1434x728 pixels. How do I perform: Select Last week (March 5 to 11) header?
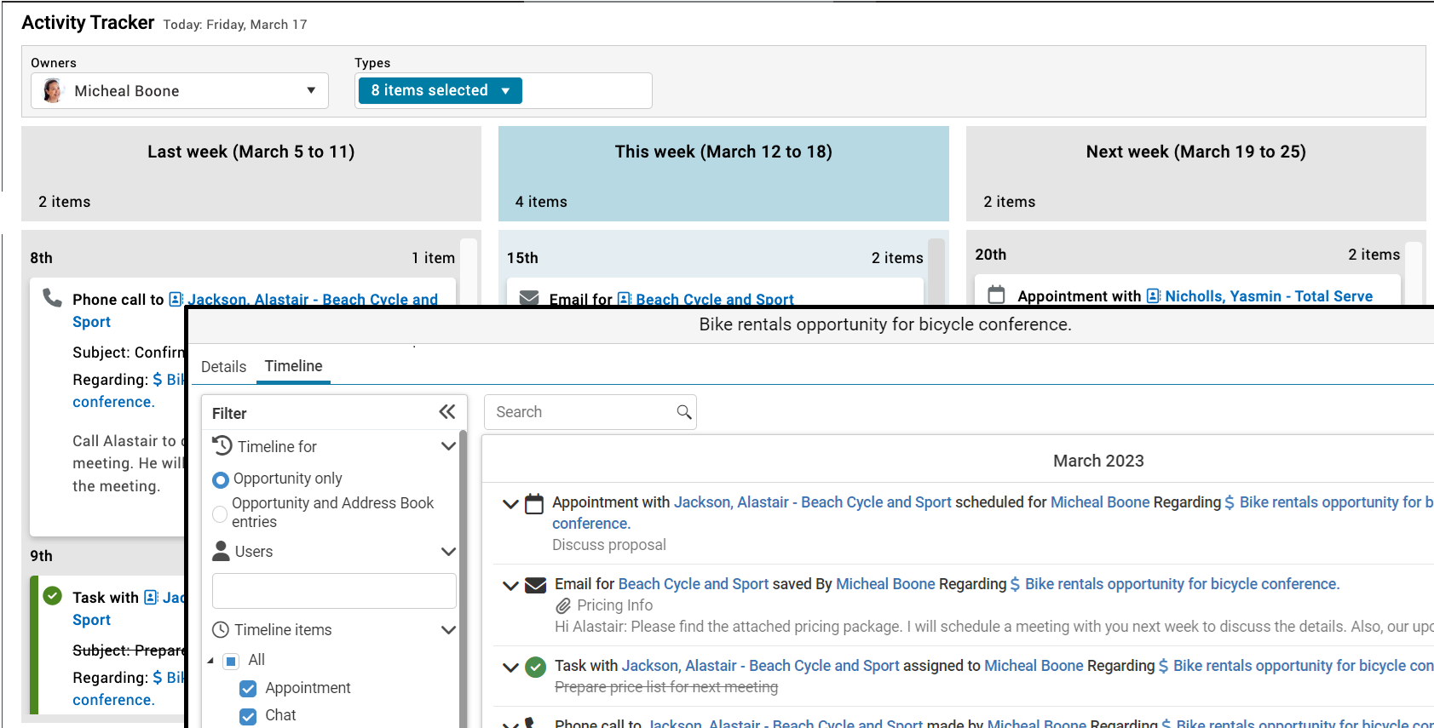(251, 174)
